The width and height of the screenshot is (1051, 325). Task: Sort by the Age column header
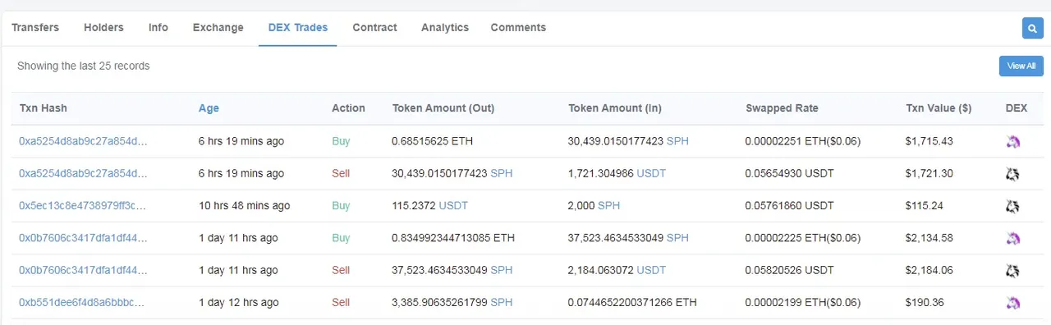pos(209,108)
